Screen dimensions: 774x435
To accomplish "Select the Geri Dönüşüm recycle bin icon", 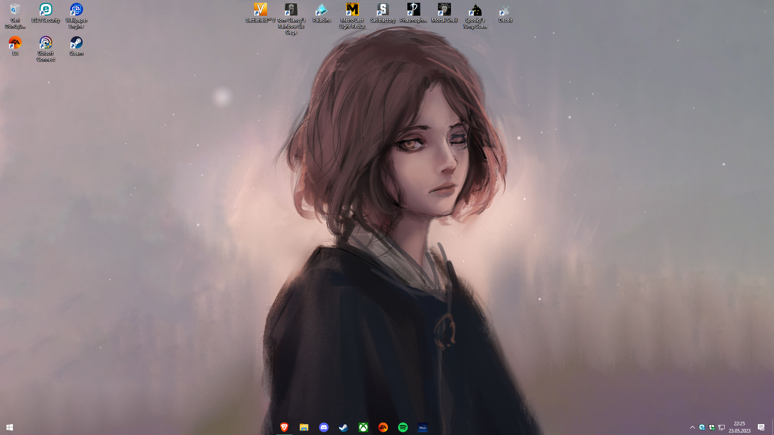I will 15,16.
